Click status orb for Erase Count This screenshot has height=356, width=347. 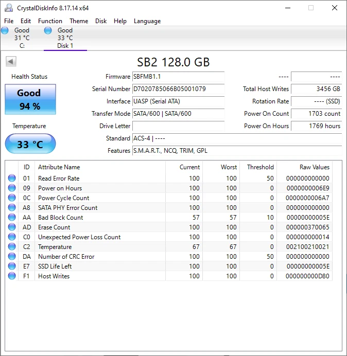click(12, 227)
